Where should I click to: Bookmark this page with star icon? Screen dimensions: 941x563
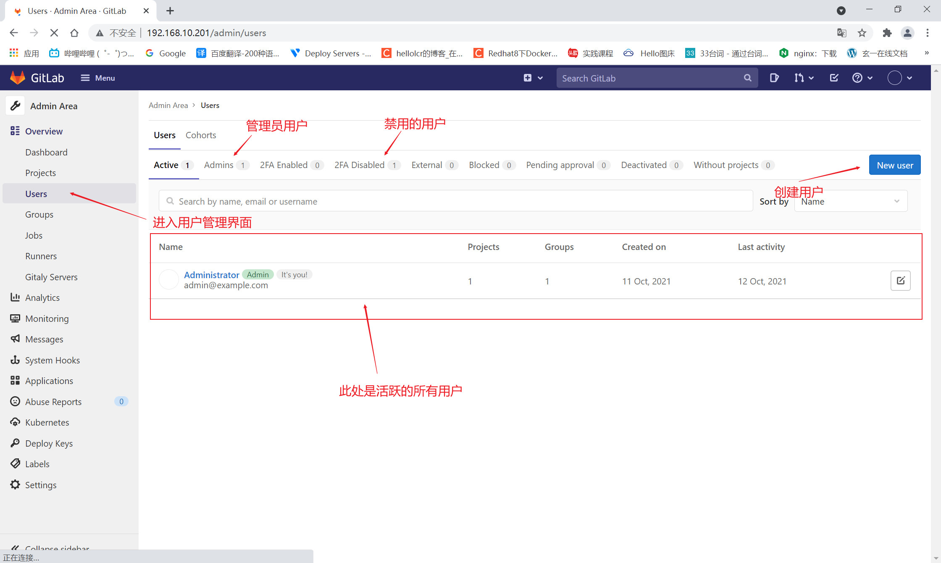tap(862, 33)
